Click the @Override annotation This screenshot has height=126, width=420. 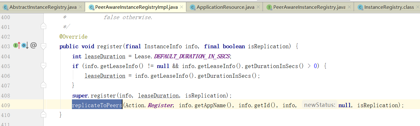(x=74, y=37)
